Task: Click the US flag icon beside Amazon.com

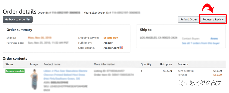Action: coord(121,48)
